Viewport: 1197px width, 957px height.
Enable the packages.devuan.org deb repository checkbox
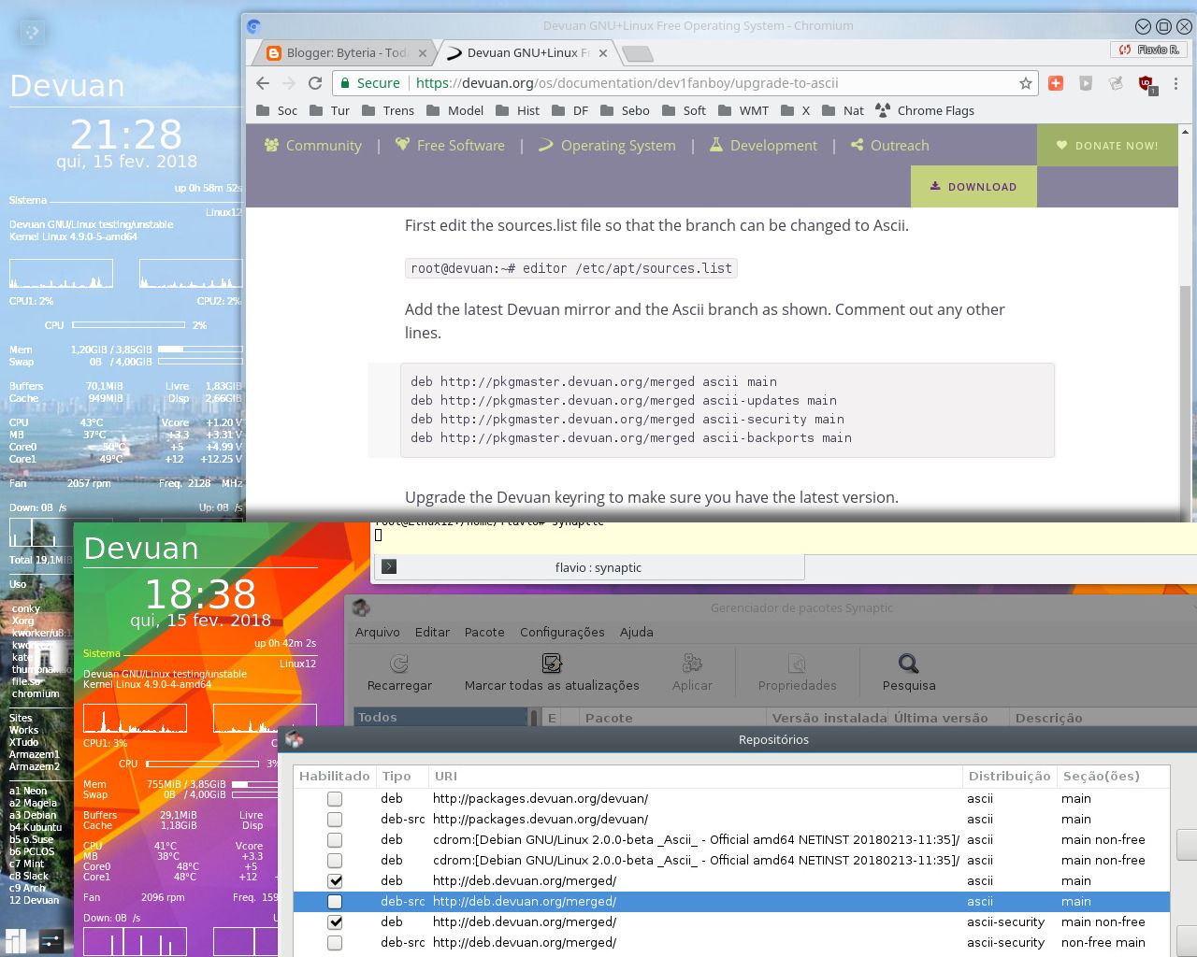[x=334, y=798]
